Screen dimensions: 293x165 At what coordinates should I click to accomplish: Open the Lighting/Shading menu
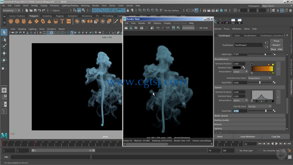70,5
